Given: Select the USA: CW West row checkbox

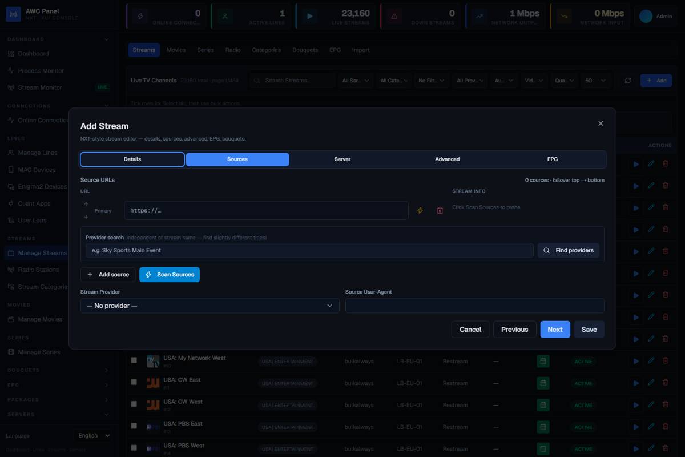Looking at the screenshot, I should [x=134, y=404].
